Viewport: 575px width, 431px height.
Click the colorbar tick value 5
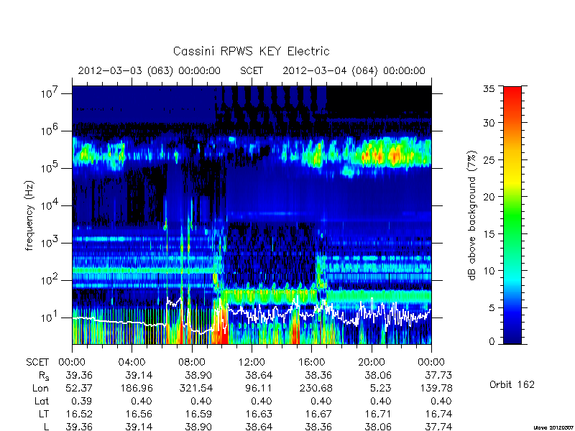(x=492, y=307)
